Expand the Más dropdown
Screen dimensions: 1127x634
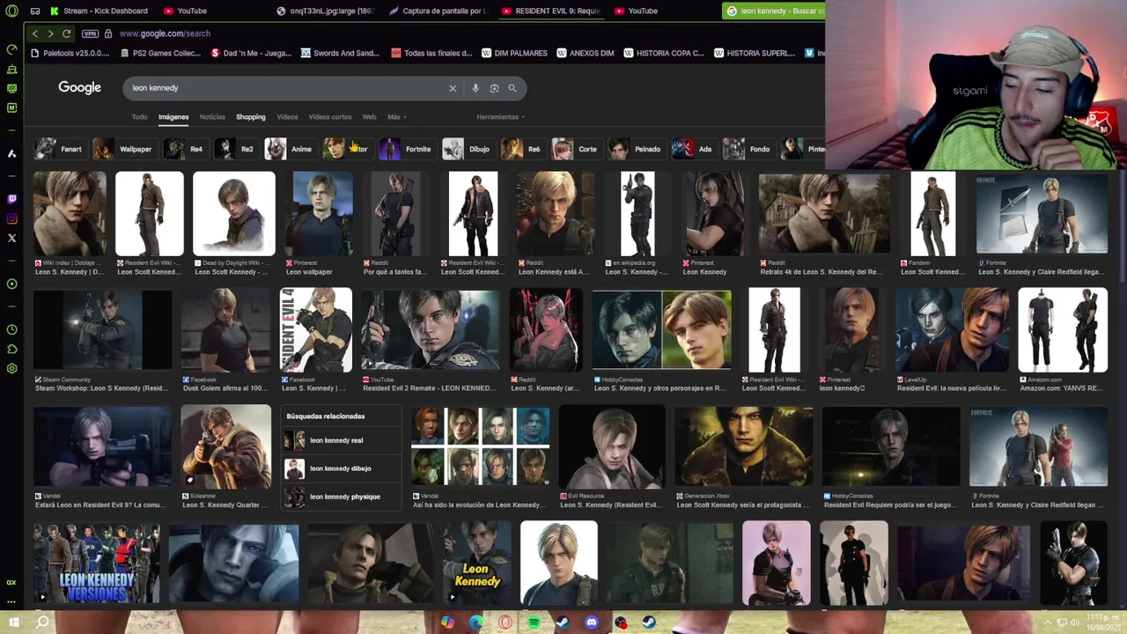397,116
